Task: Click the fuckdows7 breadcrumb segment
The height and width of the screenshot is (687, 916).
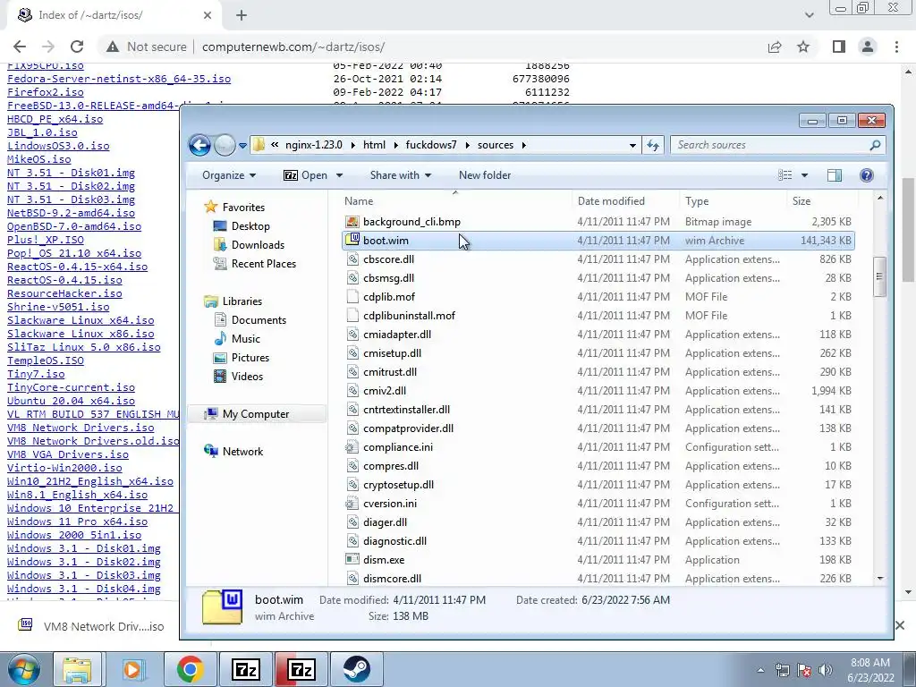Action: [431, 145]
